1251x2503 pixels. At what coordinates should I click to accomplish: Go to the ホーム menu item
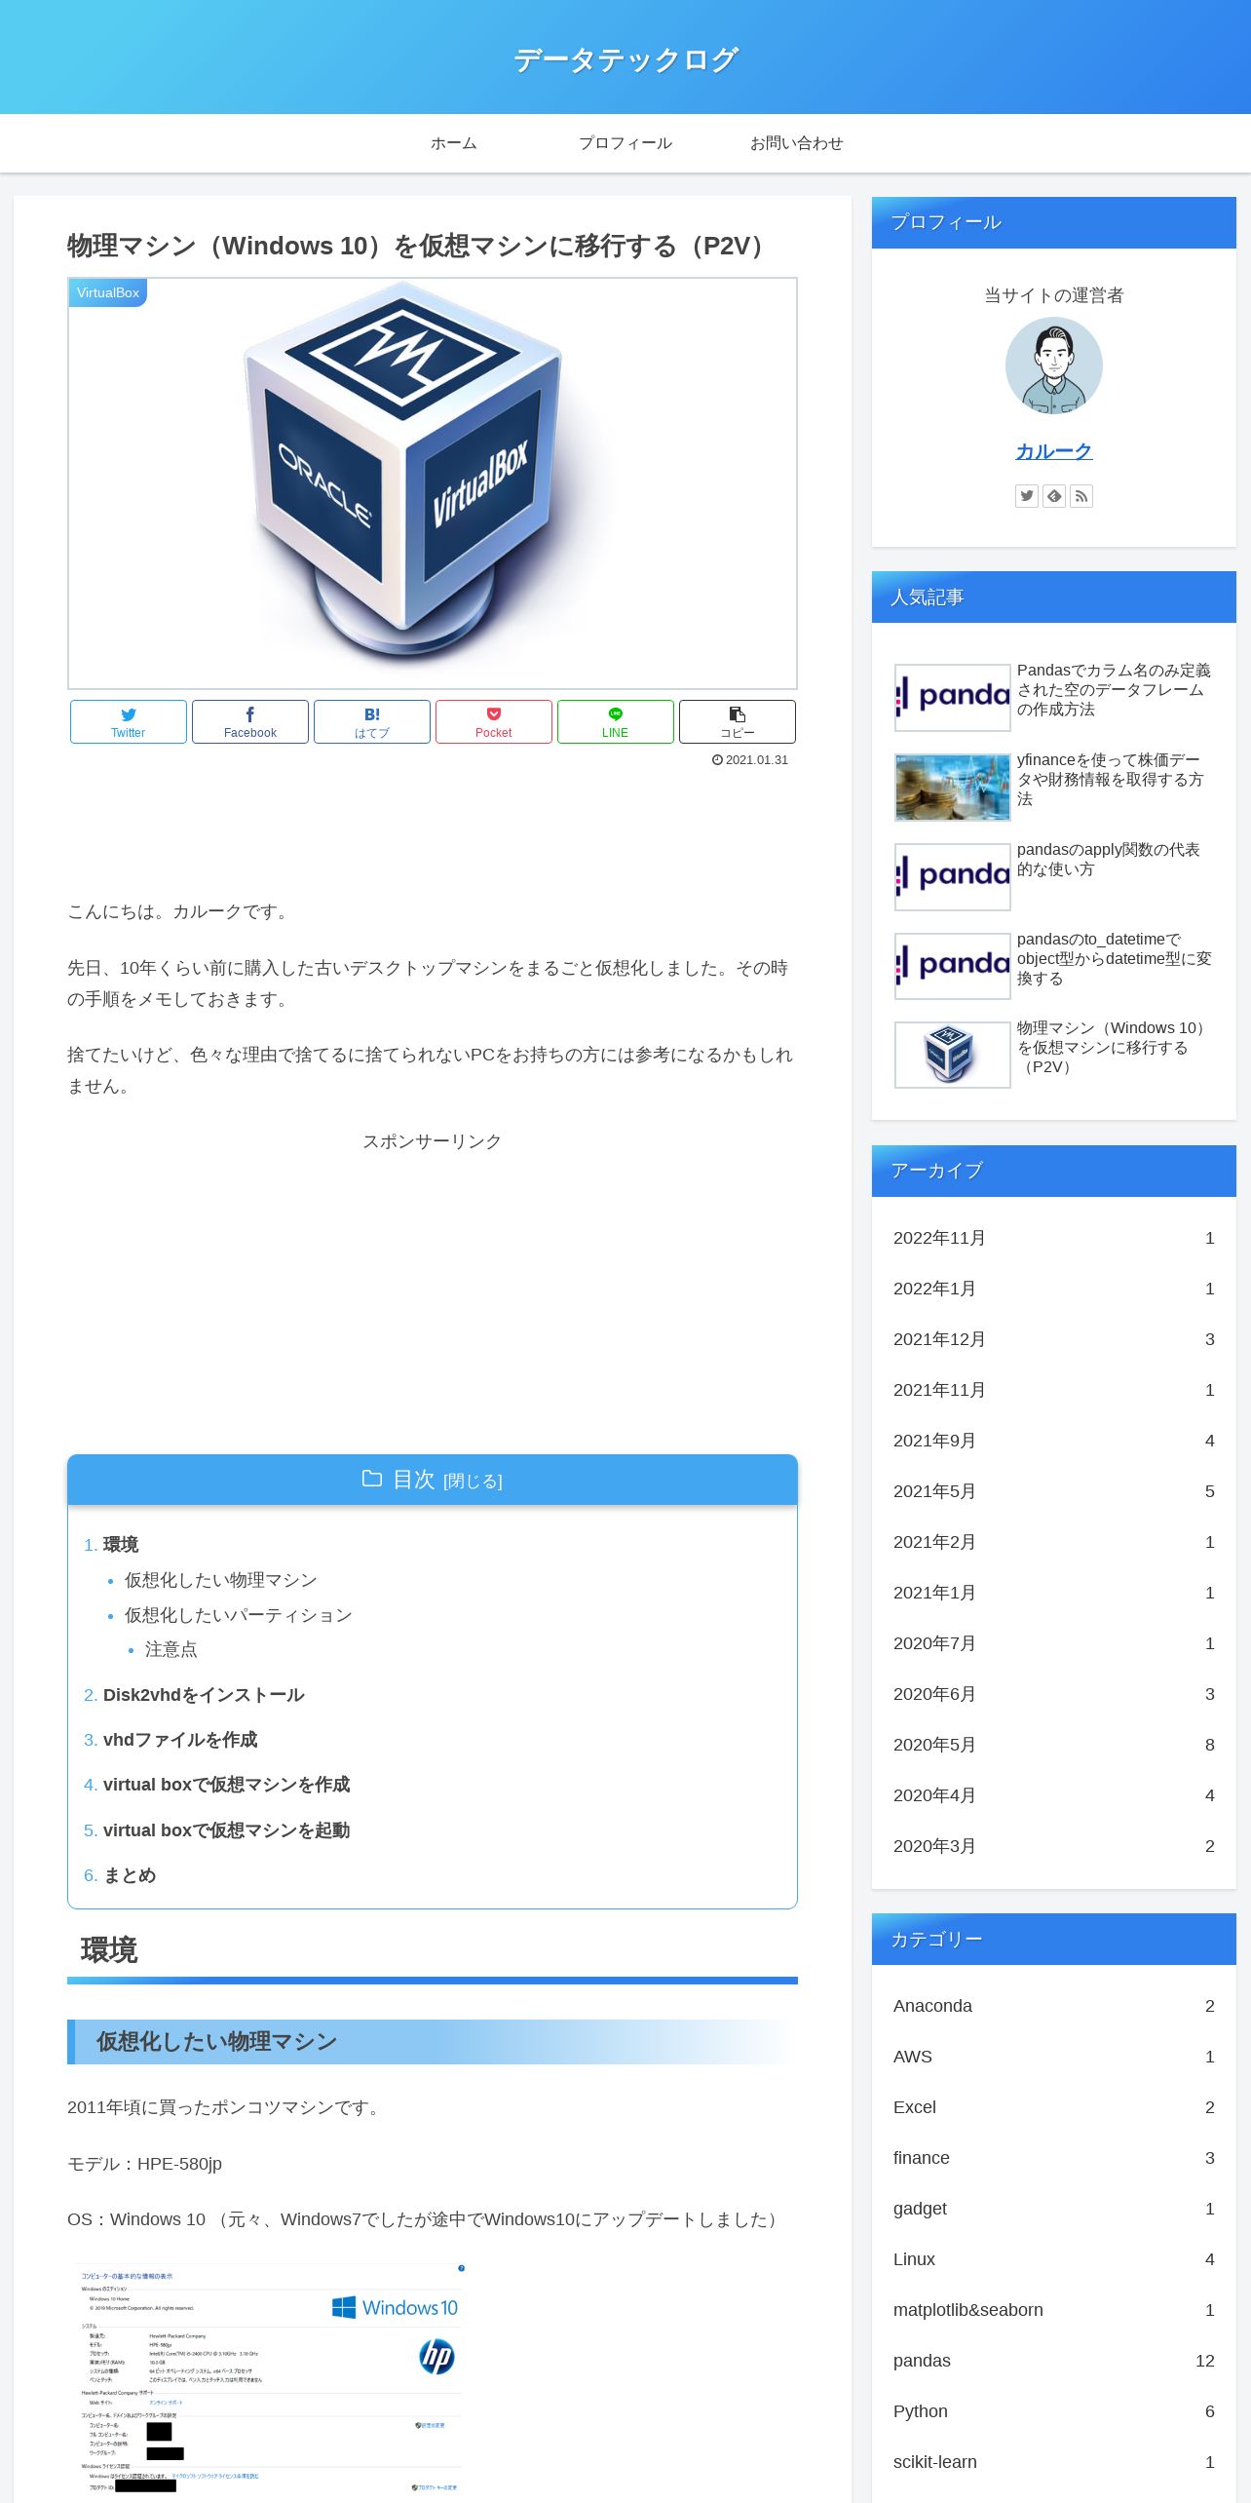point(454,143)
